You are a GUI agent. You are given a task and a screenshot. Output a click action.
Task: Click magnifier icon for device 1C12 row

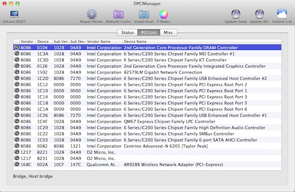point(17,84)
